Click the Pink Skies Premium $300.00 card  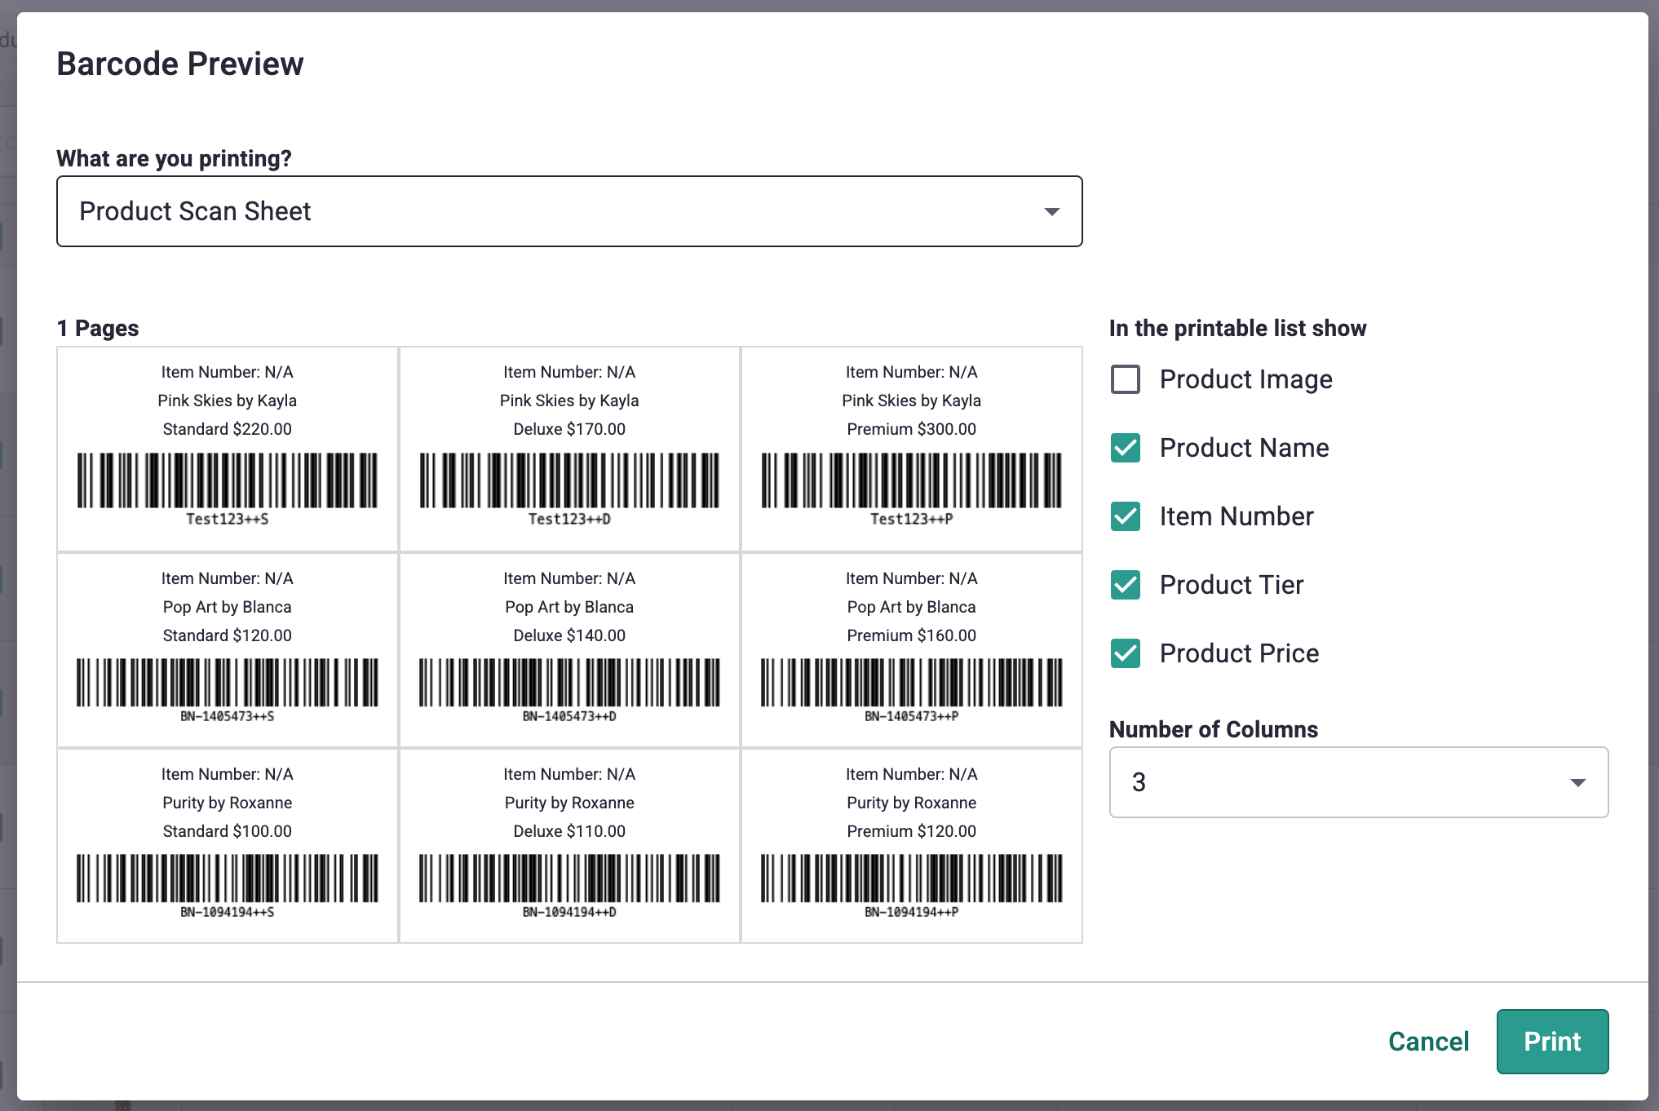911,449
